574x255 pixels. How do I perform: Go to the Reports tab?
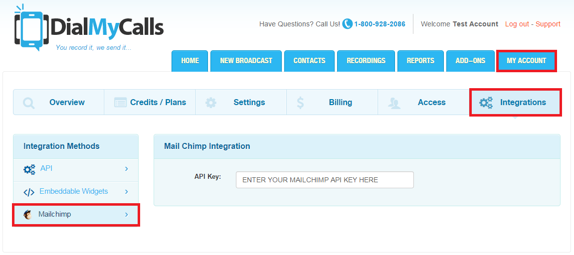420,61
